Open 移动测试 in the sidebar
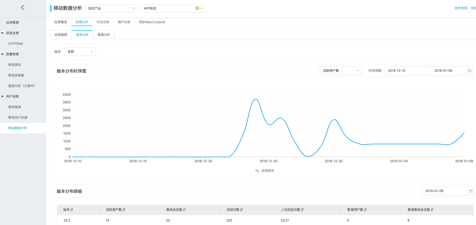This screenshot has width=476, height=225. [x=15, y=65]
